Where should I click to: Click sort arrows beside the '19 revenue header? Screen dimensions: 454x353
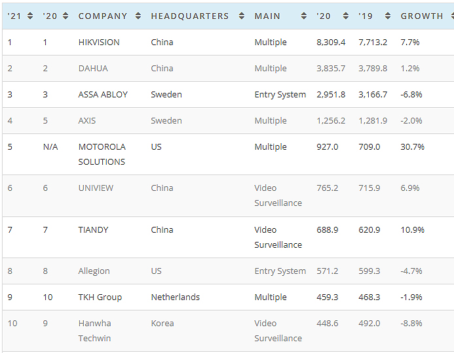(x=388, y=16)
